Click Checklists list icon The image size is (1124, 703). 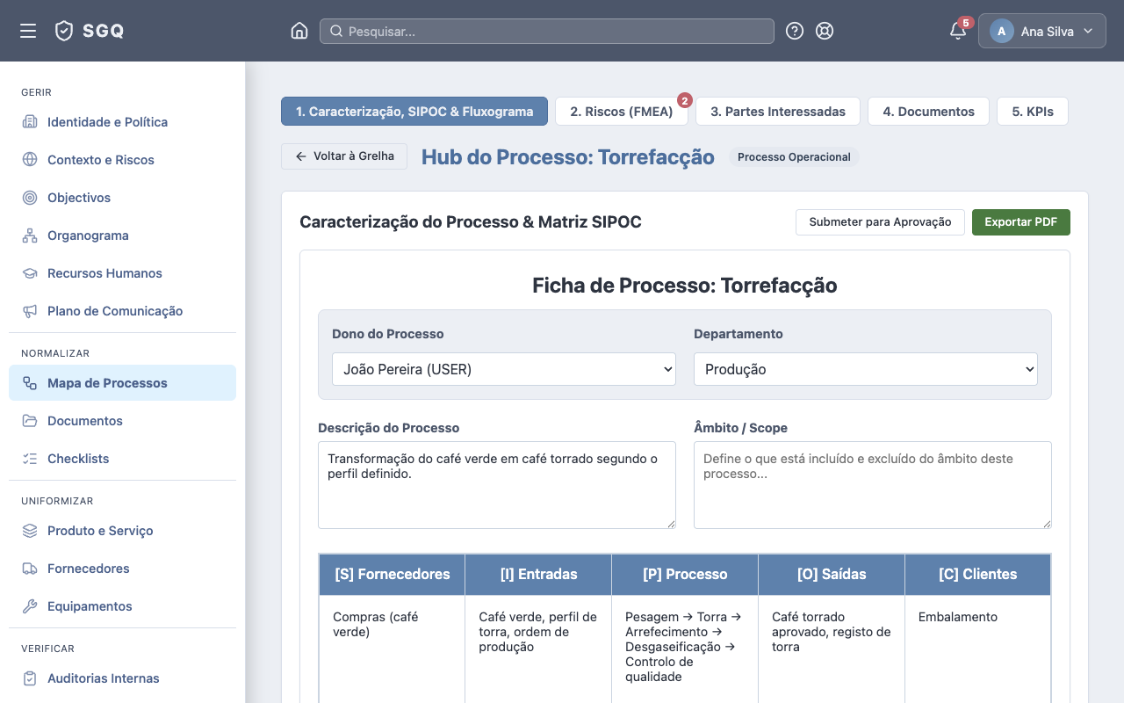pos(30,459)
